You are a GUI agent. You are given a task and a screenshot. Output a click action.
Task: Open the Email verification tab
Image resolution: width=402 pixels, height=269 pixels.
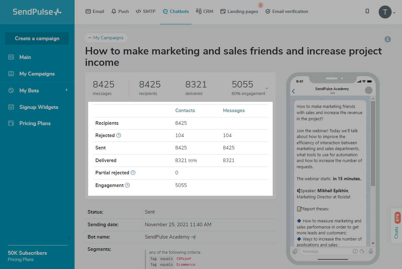(x=287, y=11)
